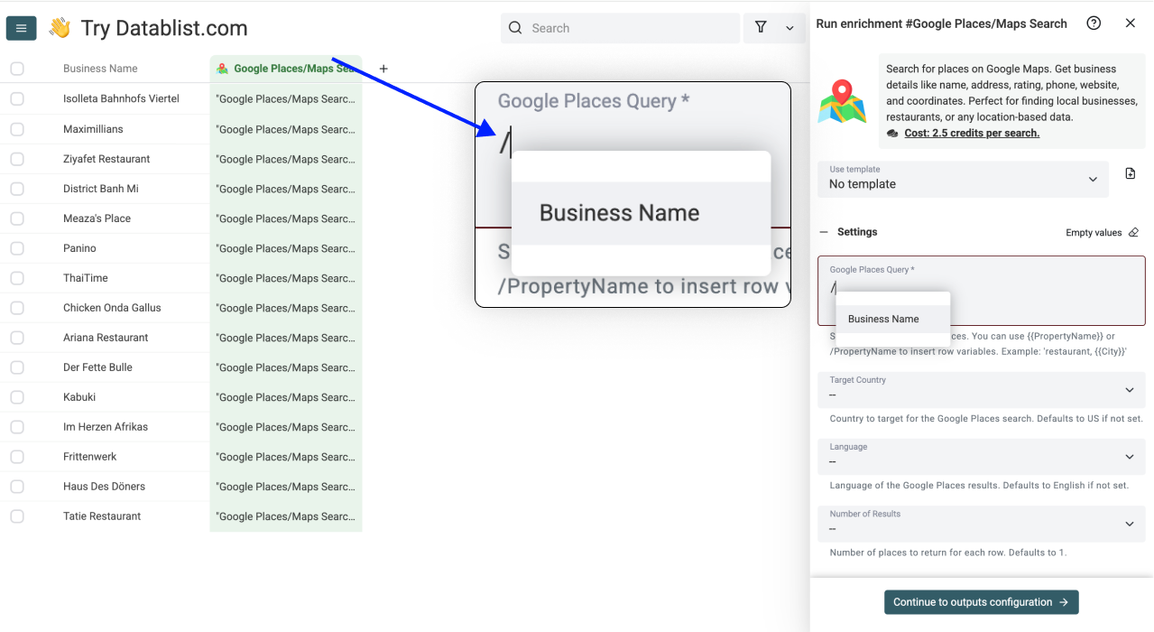
Task: Choose Business Name from the suggestion popup
Action: (883, 319)
